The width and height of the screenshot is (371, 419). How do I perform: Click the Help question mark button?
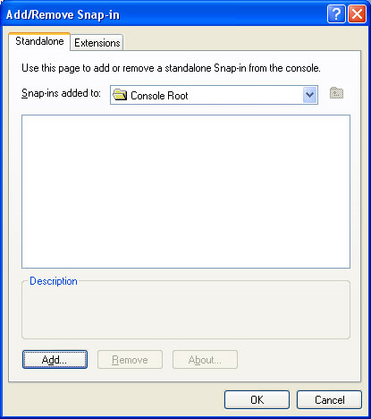click(336, 13)
